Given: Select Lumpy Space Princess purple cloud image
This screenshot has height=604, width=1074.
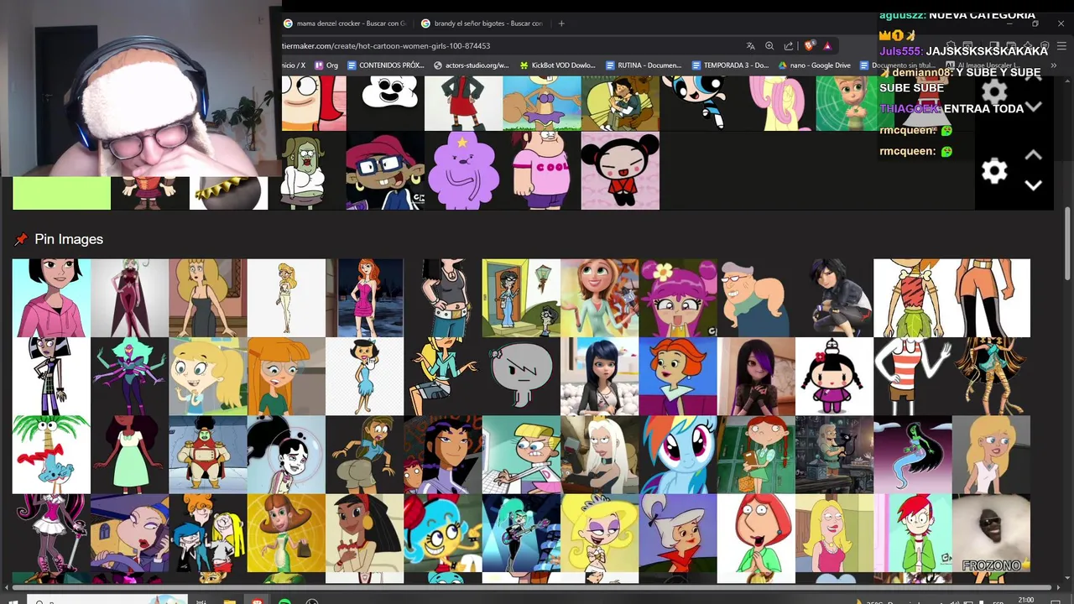Looking at the screenshot, I should [x=463, y=170].
